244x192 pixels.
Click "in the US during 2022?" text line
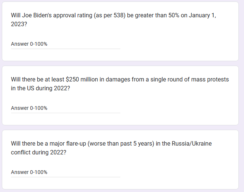[x=41, y=88]
